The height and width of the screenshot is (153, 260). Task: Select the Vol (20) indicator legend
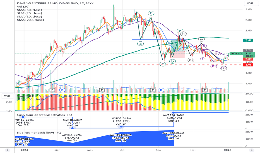(23, 7)
